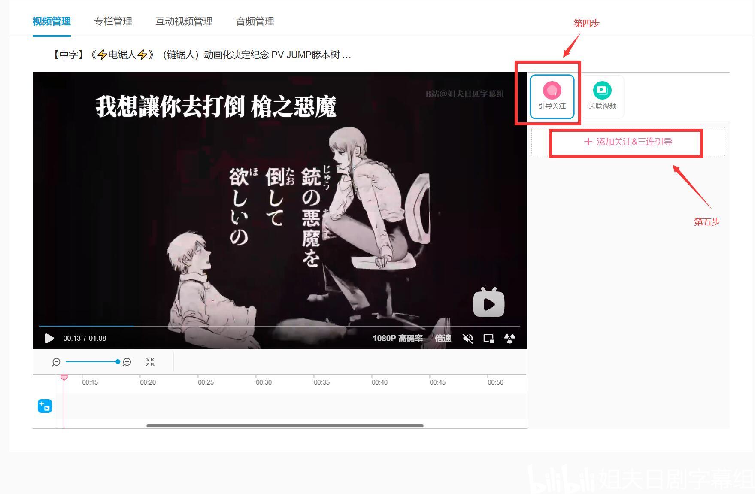Click the timeline horizontal scrollbar

click(x=285, y=426)
